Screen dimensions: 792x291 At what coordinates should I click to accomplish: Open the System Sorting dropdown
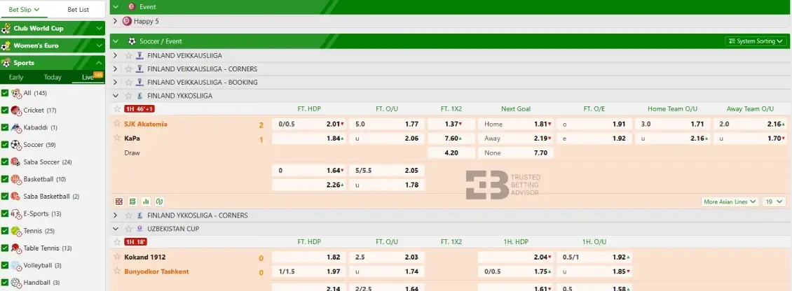coord(756,41)
